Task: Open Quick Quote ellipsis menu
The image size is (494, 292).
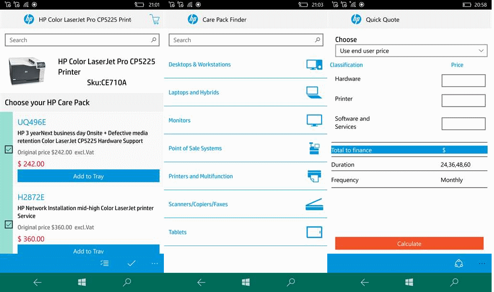Action: click(x=481, y=263)
